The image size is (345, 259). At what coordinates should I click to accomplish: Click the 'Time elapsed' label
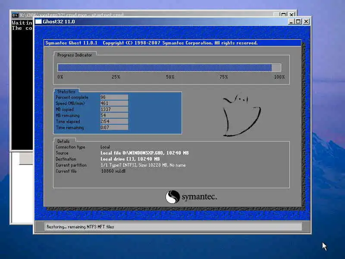pyautogui.click(x=68, y=122)
